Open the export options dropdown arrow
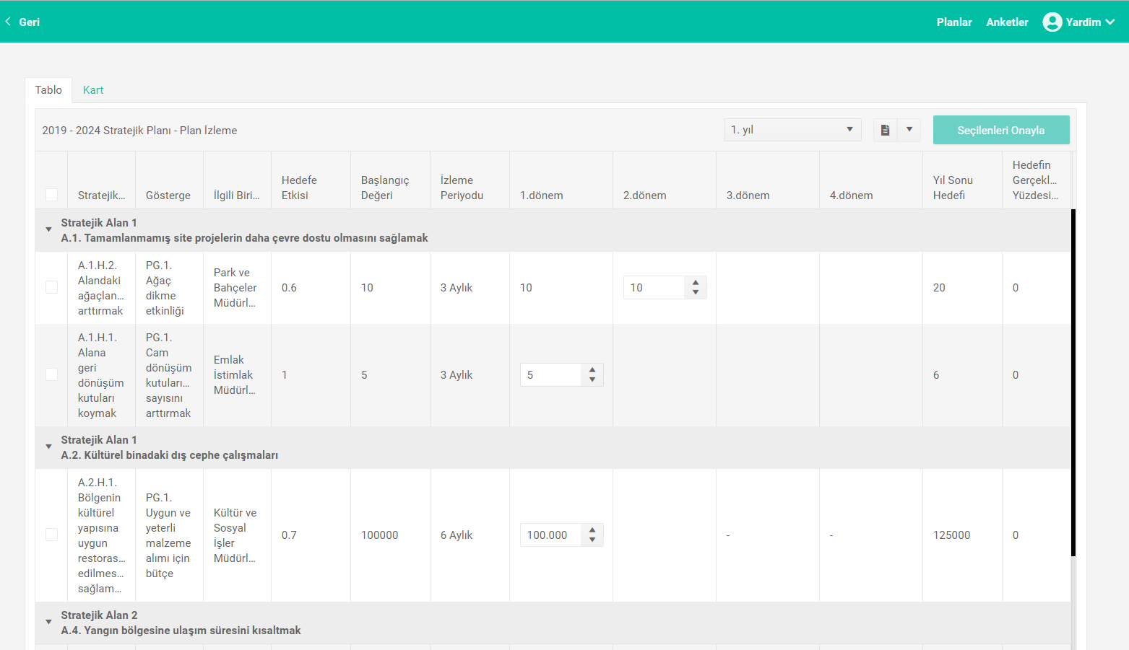Viewport: 1129px width, 650px height. point(909,130)
